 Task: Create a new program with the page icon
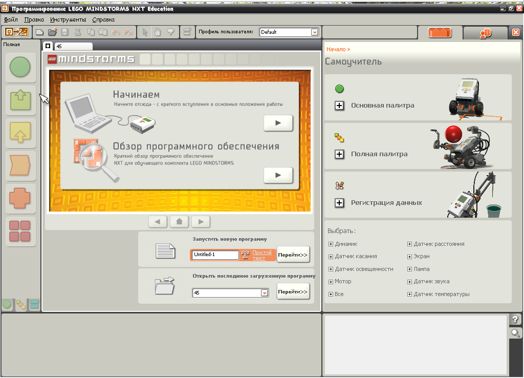coord(39,32)
